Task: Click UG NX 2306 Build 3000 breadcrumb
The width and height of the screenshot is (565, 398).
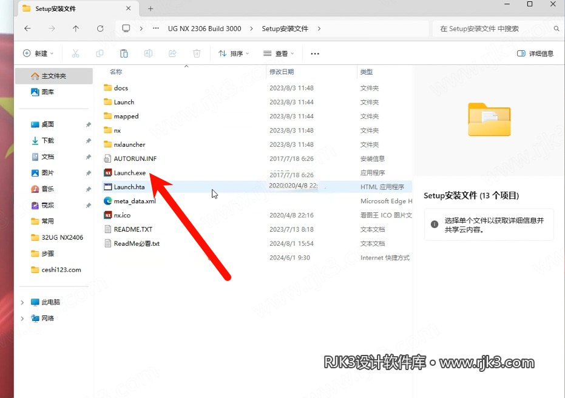Action: click(x=205, y=29)
